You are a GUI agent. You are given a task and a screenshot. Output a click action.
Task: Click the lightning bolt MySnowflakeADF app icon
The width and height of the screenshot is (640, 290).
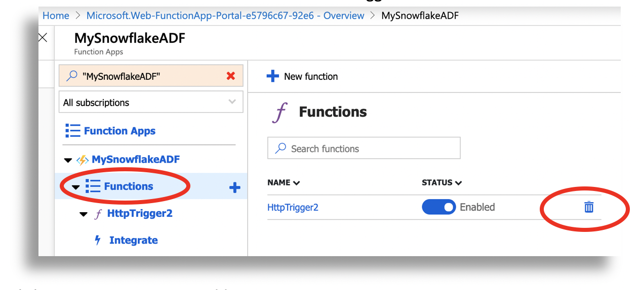[x=82, y=160]
